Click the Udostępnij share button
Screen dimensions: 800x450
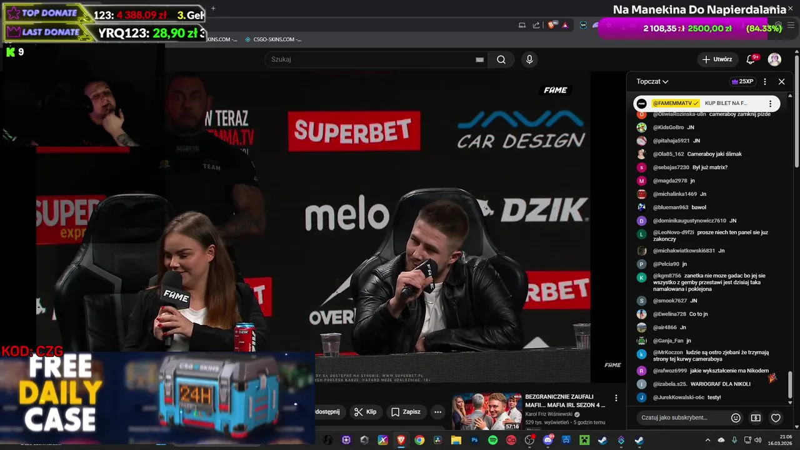[x=328, y=412]
